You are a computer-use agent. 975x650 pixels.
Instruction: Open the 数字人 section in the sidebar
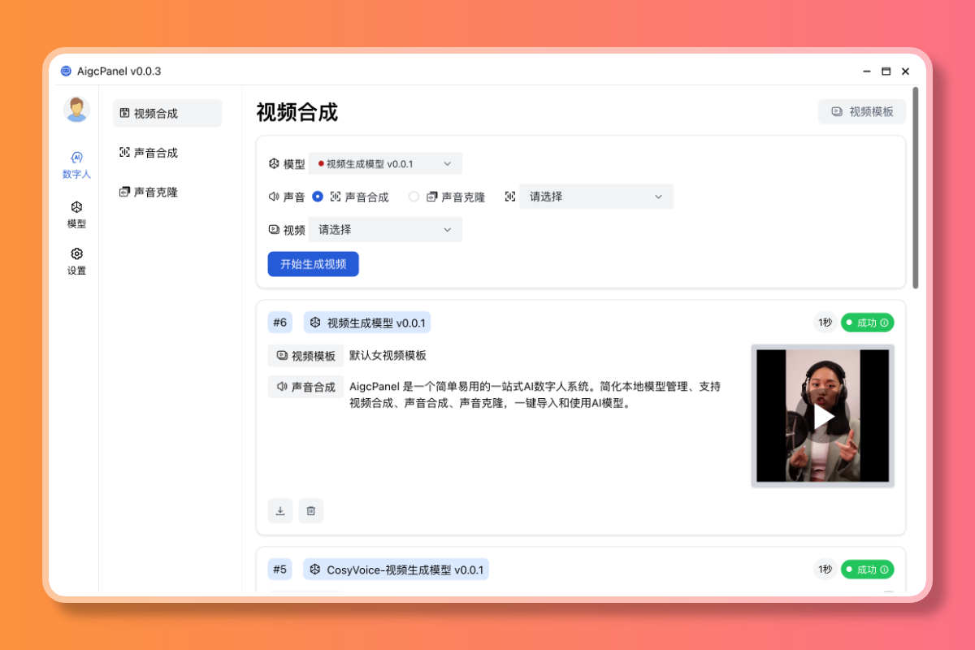point(76,165)
